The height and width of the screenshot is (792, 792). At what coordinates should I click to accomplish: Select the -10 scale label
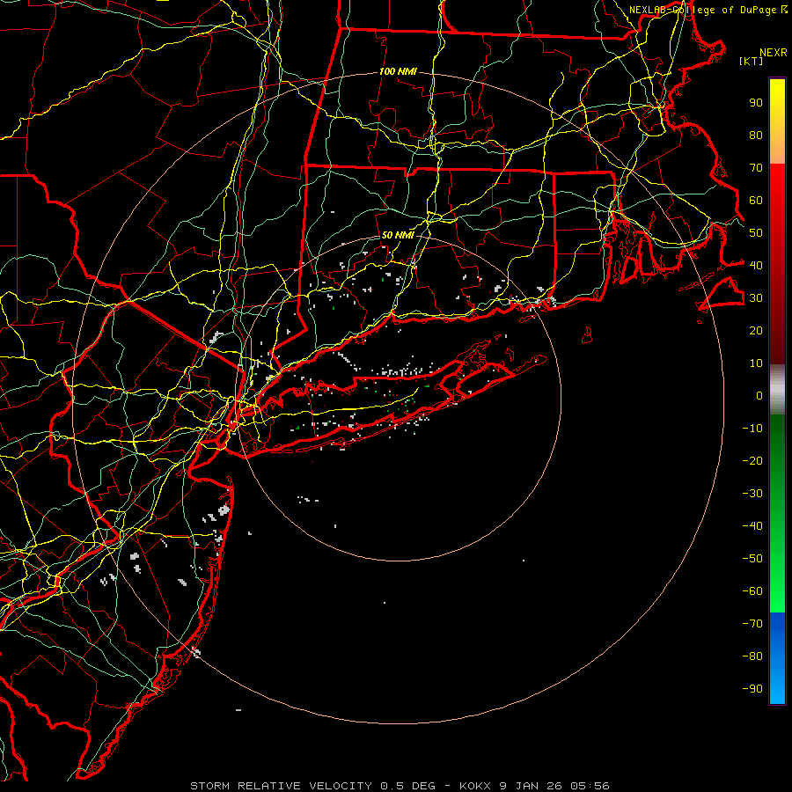[x=752, y=429]
